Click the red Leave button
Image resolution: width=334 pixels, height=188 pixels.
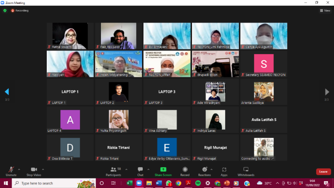pyautogui.click(x=323, y=171)
